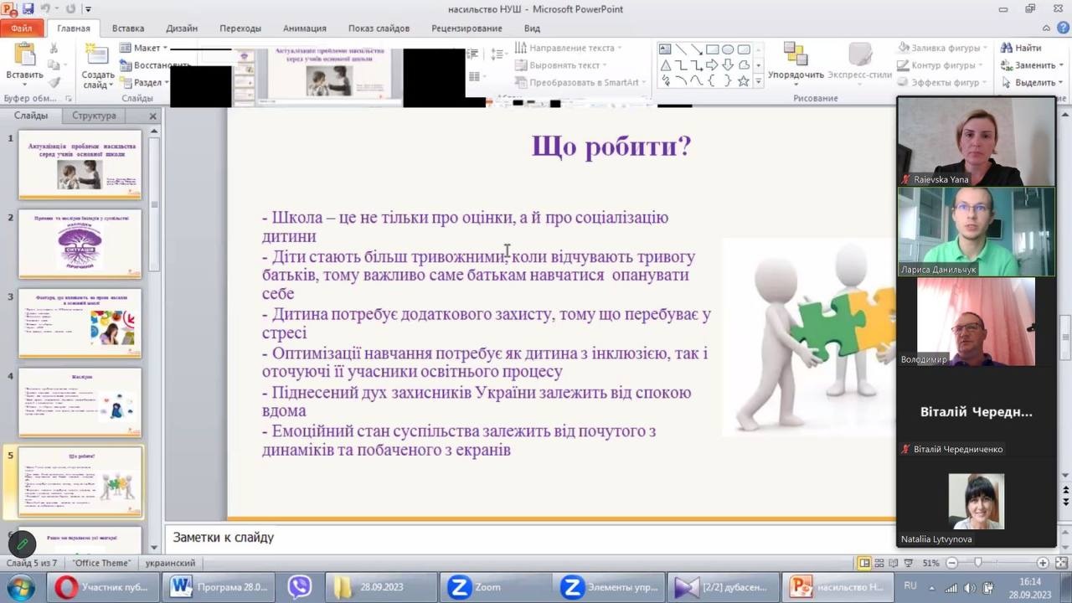Open the Вставка ribbon tab

pyautogui.click(x=127, y=28)
